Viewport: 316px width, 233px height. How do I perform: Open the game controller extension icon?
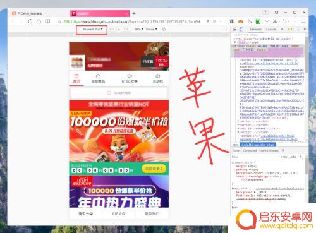pyautogui.click(x=241, y=21)
